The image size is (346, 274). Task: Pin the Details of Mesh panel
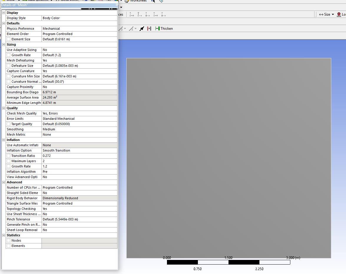point(117,5)
